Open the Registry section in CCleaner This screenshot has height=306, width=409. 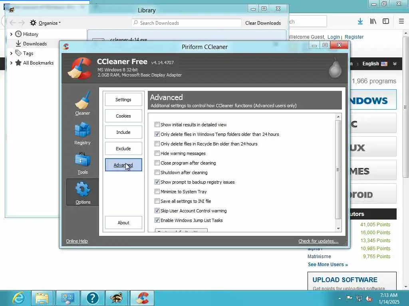82,133
